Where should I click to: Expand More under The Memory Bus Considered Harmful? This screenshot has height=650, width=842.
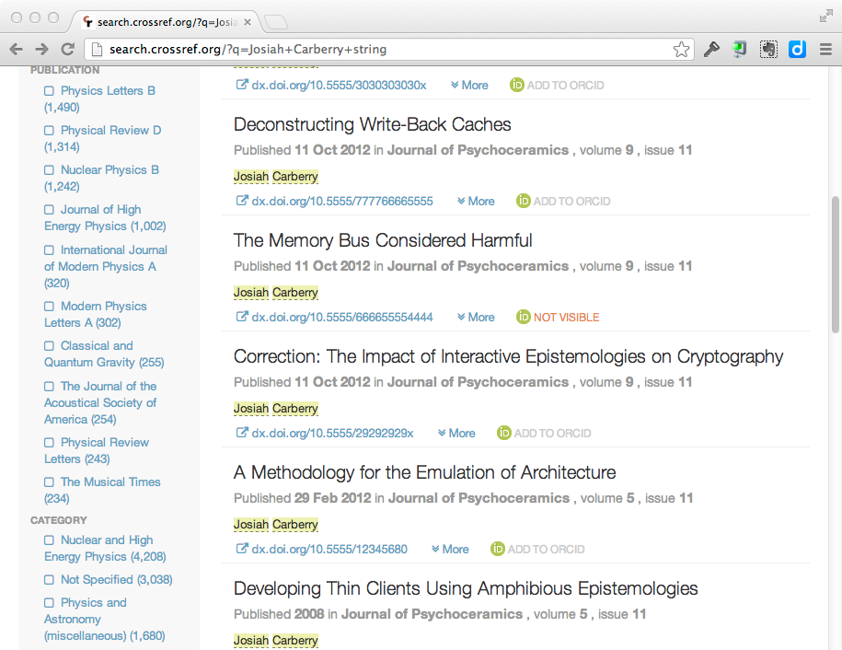point(474,317)
